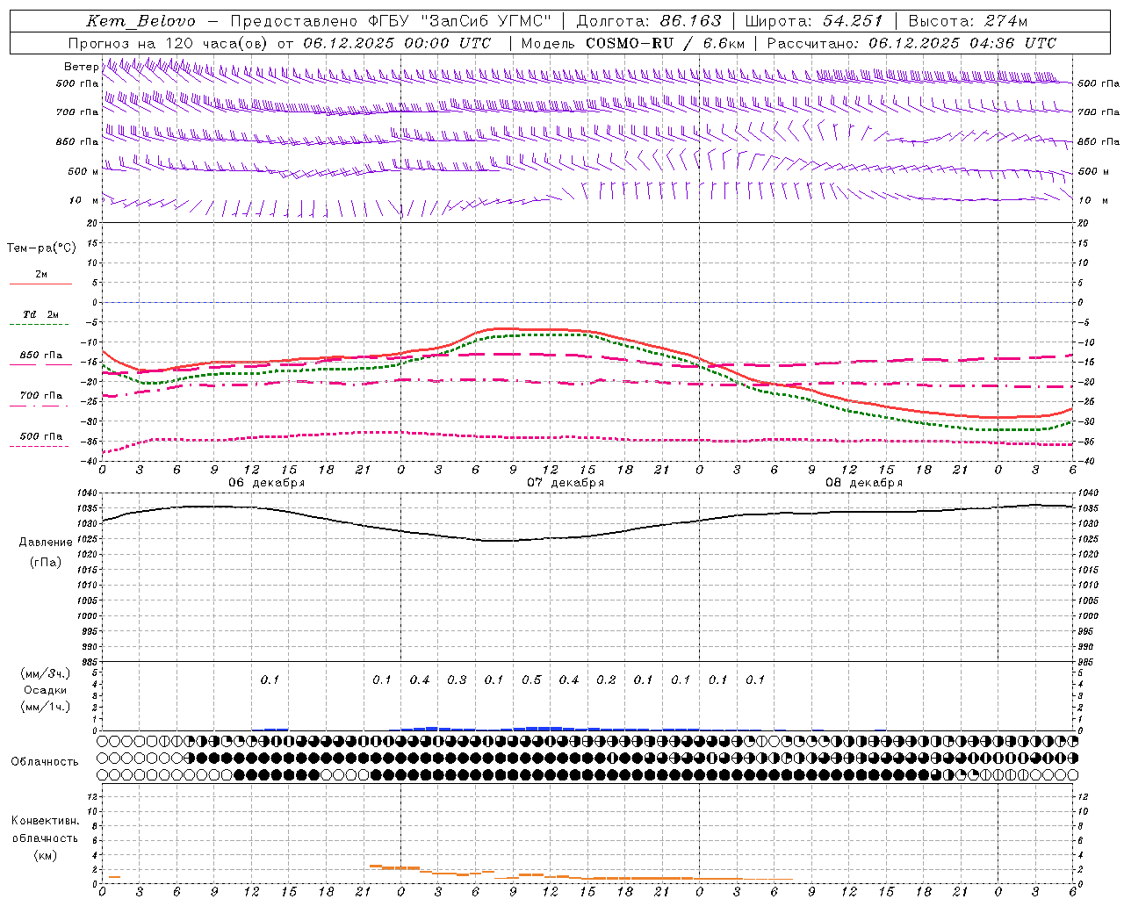Viewport: 1124px width, 899px height.
Task: Click the (мм/3ч.) precipitation unit label
Action: point(46,674)
